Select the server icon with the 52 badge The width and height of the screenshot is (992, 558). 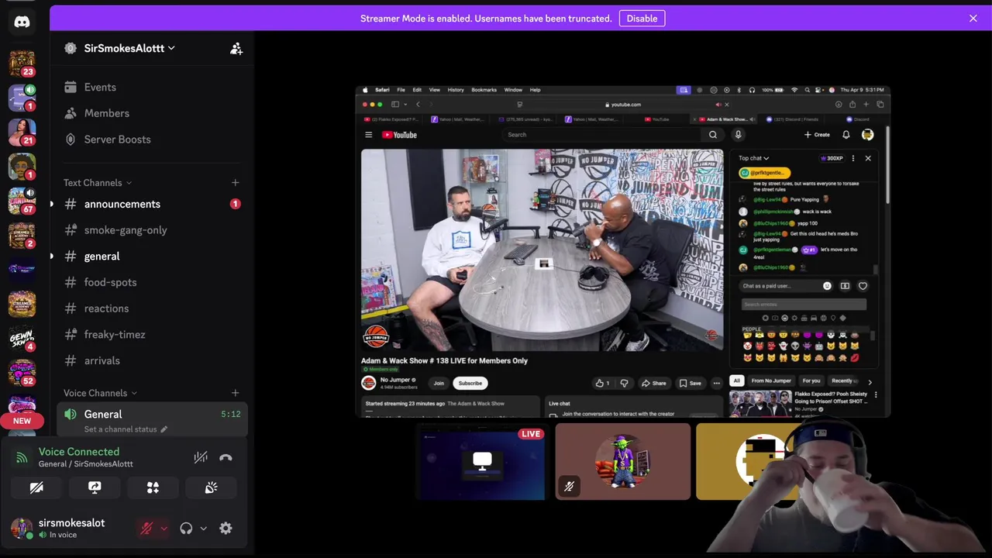click(22, 373)
